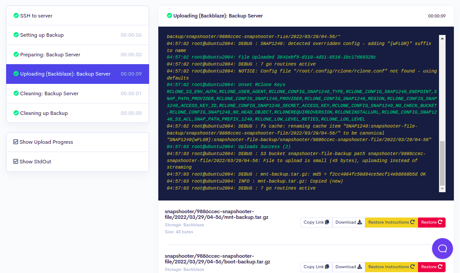The height and width of the screenshot is (273, 460).
Task: Click 00:00:09 duration in log header
Action: point(436,16)
